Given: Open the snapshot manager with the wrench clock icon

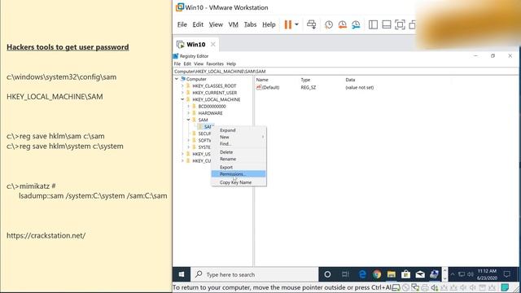Looking at the screenshot, I should tap(356, 24).
